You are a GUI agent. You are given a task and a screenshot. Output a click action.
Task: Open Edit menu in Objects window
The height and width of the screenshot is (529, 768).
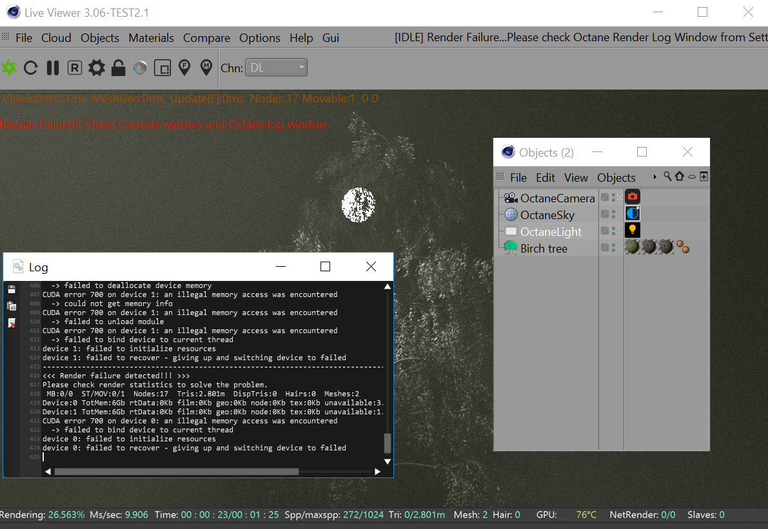click(x=545, y=178)
